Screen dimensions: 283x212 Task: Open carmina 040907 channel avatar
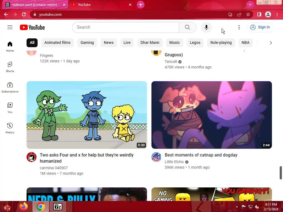(x=32, y=157)
